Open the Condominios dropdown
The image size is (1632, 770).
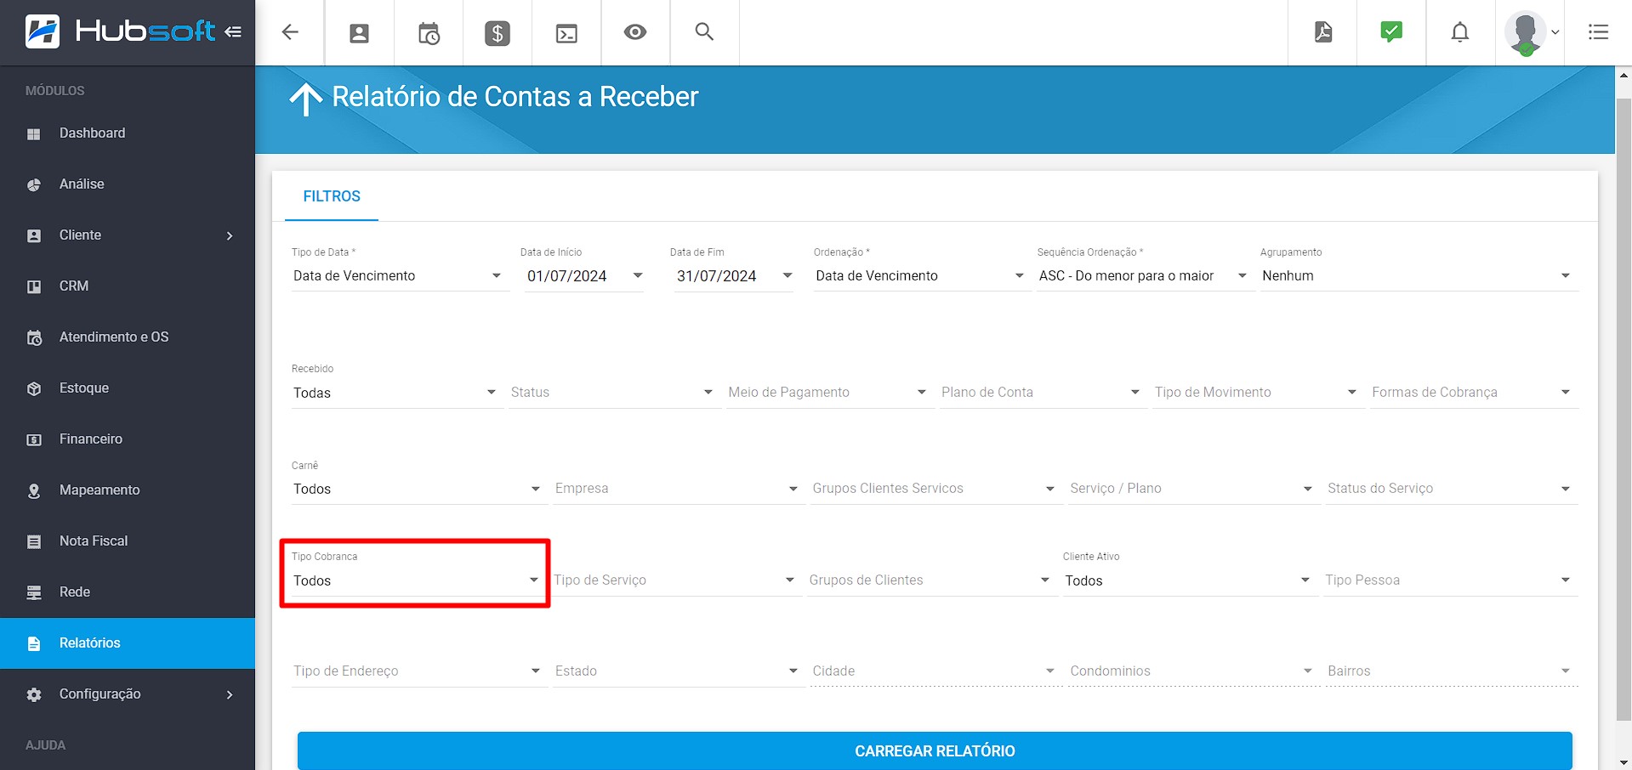click(x=1194, y=671)
